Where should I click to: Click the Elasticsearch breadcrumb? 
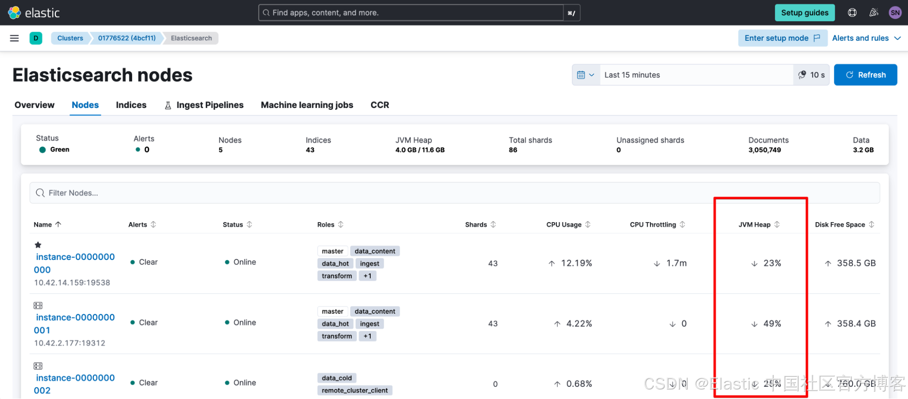point(191,38)
